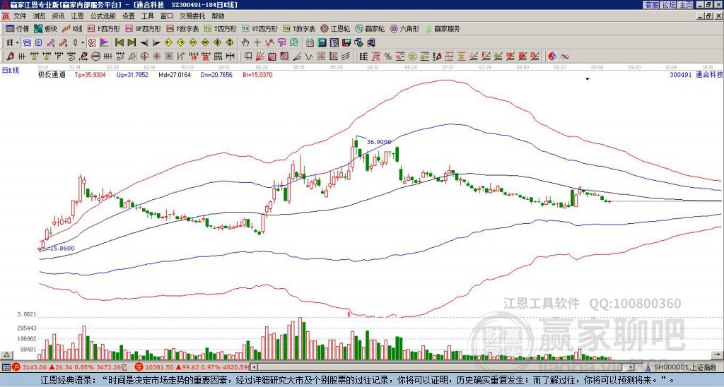Viewport: 724px width, 387px height.
Task: Jump to first bar with left-end arrow
Action: [x=119, y=43]
